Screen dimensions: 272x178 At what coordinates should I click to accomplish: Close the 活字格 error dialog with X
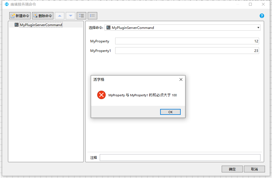(181, 79)
